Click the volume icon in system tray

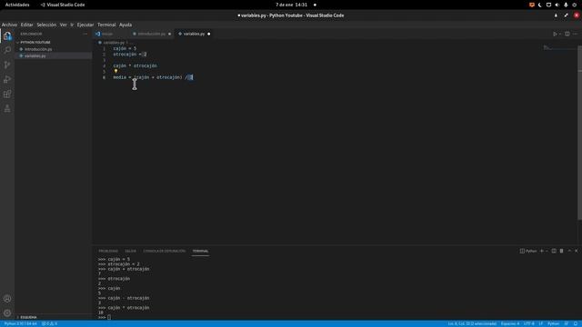pyautogui.click(x=557, y=5)
